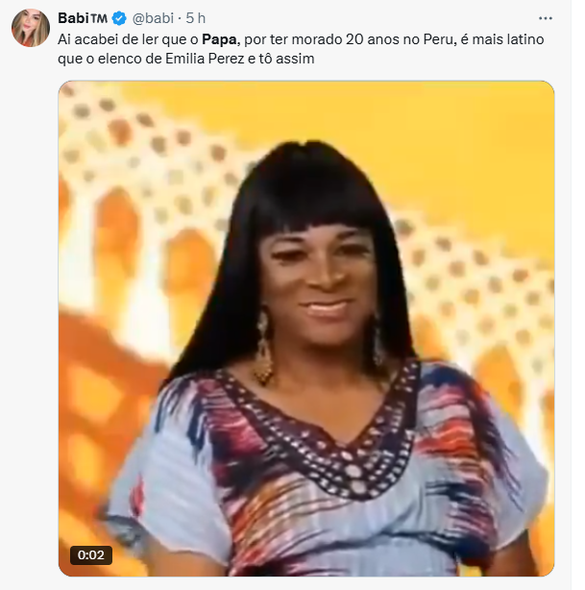Click the words 'no Peru' in the tweet
Image resolution: width=585 pixels, height=590 pixels.
tap(429, 39)
